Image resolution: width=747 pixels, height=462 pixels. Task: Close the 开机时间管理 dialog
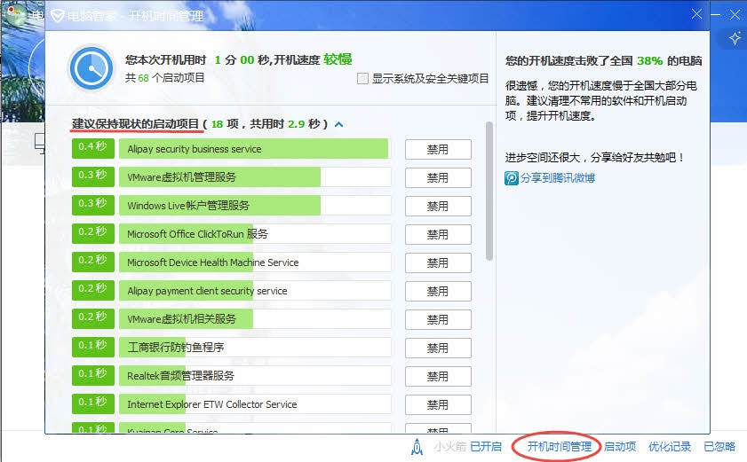click(696, 14)
